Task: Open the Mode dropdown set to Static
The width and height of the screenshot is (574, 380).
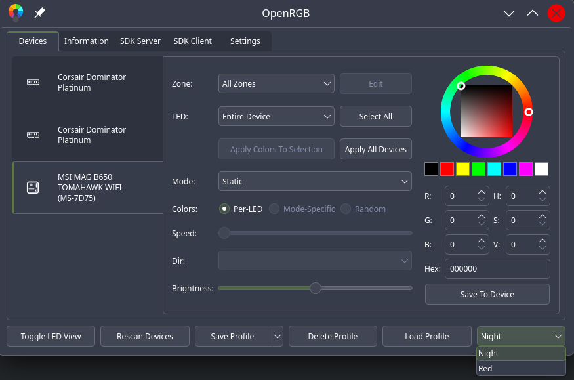Action: [314, 181]
